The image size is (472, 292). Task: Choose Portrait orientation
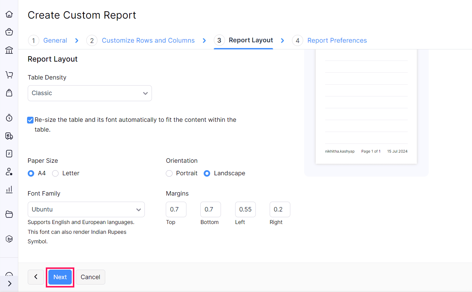pyautogui.click(x=169, y=174)
